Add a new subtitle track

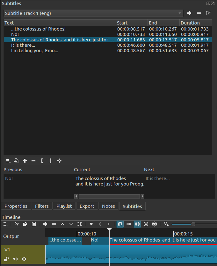pyautogui.click(x=189, y=13)
